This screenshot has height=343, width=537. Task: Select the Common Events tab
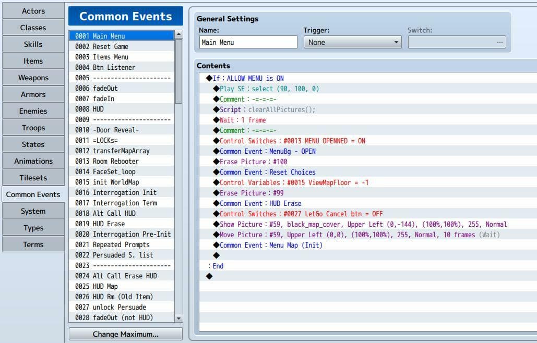coord(33,194)
